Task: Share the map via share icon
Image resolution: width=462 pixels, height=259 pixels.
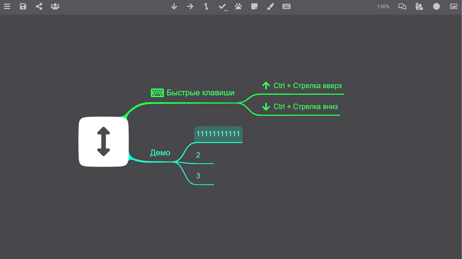Action: point(39,6)
